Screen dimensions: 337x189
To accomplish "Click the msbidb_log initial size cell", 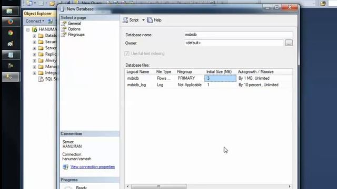I will [220, 85].
